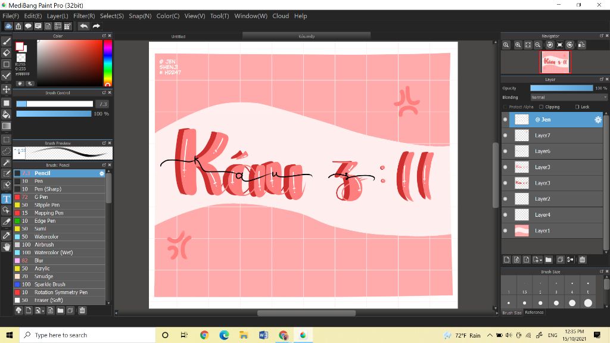Delete layer using trash icon in Layer panel
Viewport: 610px width, 343px height.
tap(582, 260)
